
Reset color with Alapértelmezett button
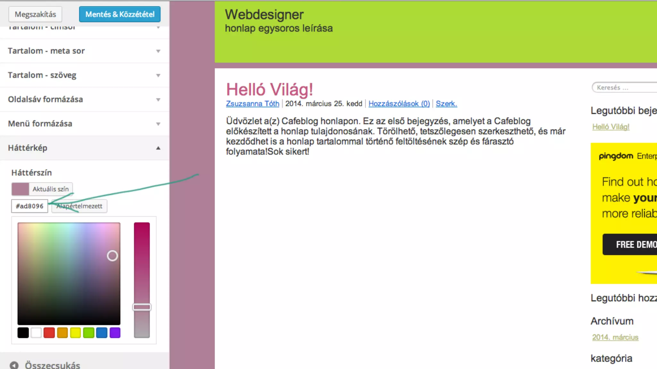tap(79, 206)
